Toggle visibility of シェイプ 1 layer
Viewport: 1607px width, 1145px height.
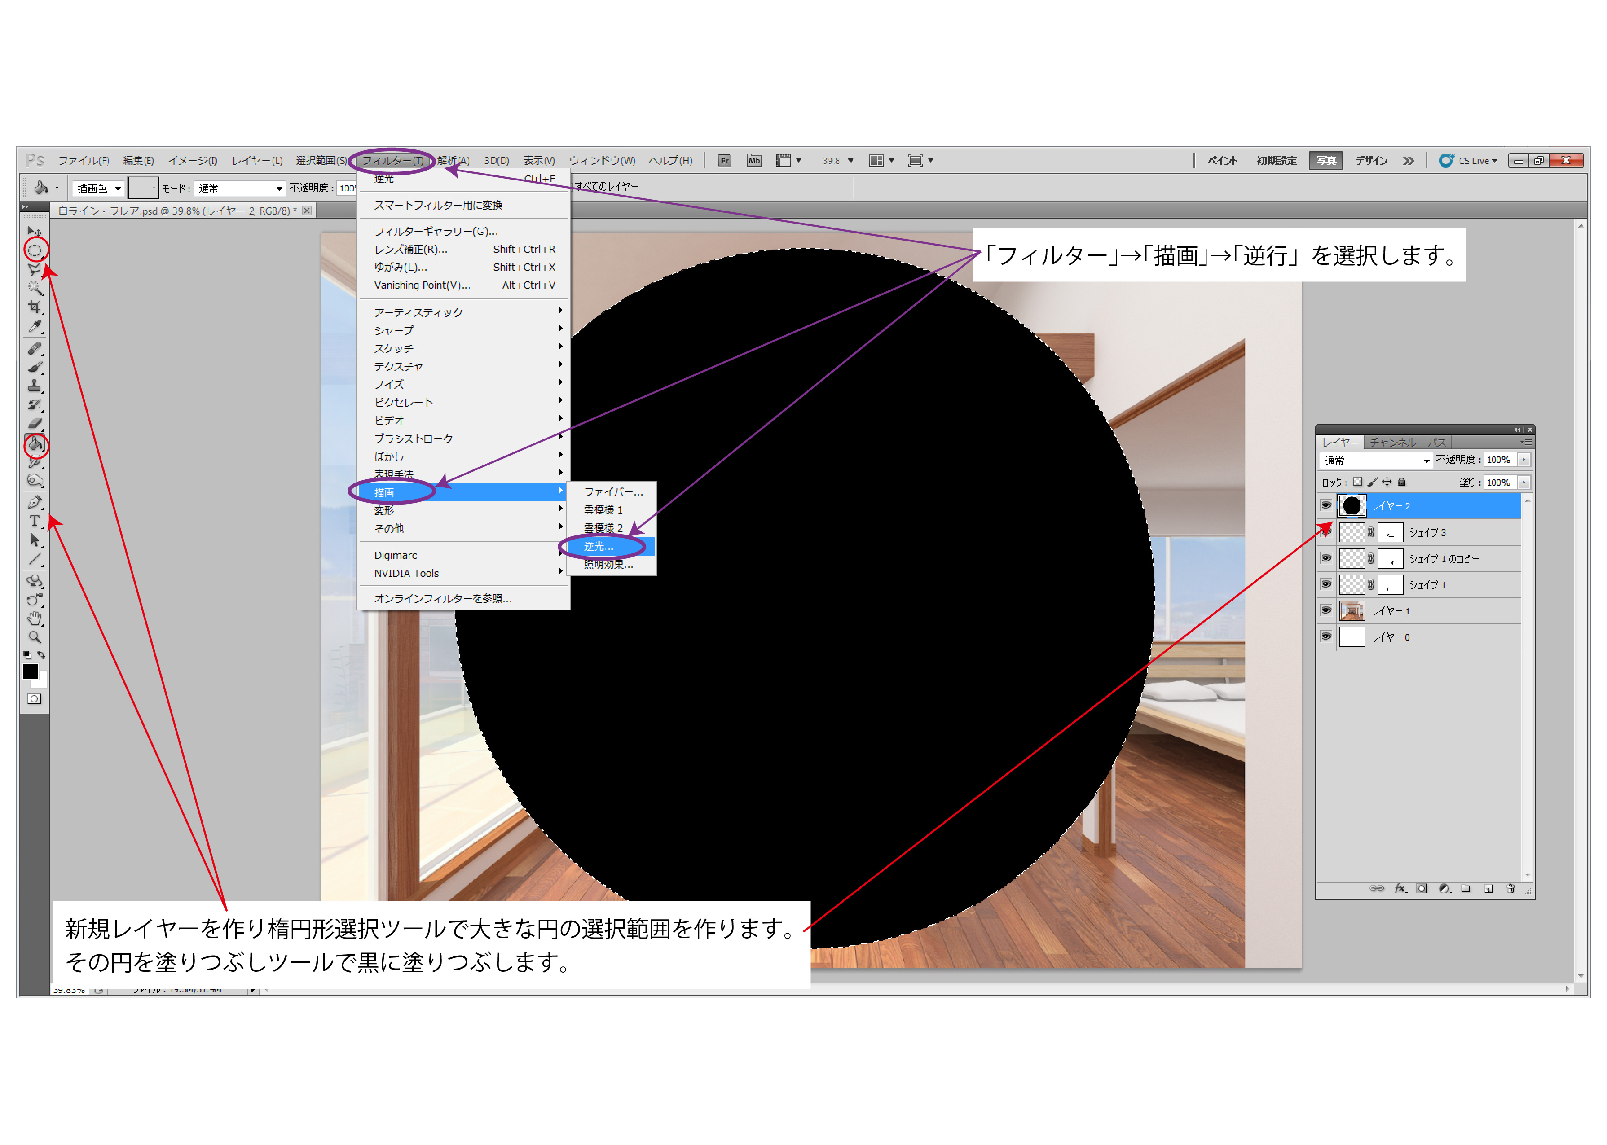click(1325, 584)
